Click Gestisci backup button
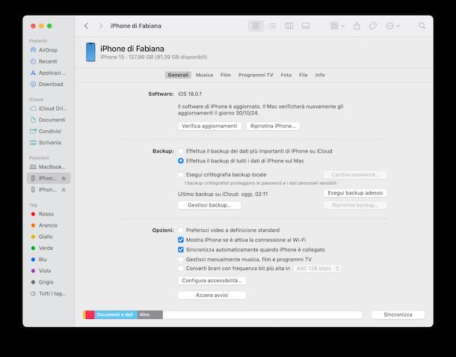Image resolution: width=456 pixels, height=357 pixels. point(209,205)
